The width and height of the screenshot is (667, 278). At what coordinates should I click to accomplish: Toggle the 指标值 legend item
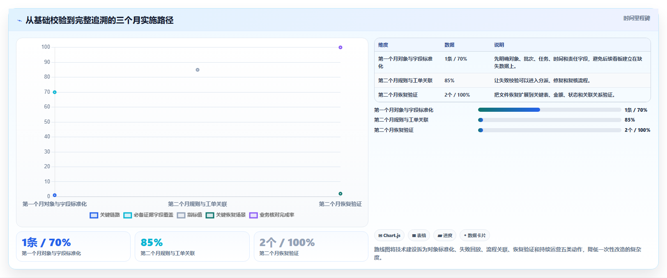pyautogui.click(x=189, y=215)
